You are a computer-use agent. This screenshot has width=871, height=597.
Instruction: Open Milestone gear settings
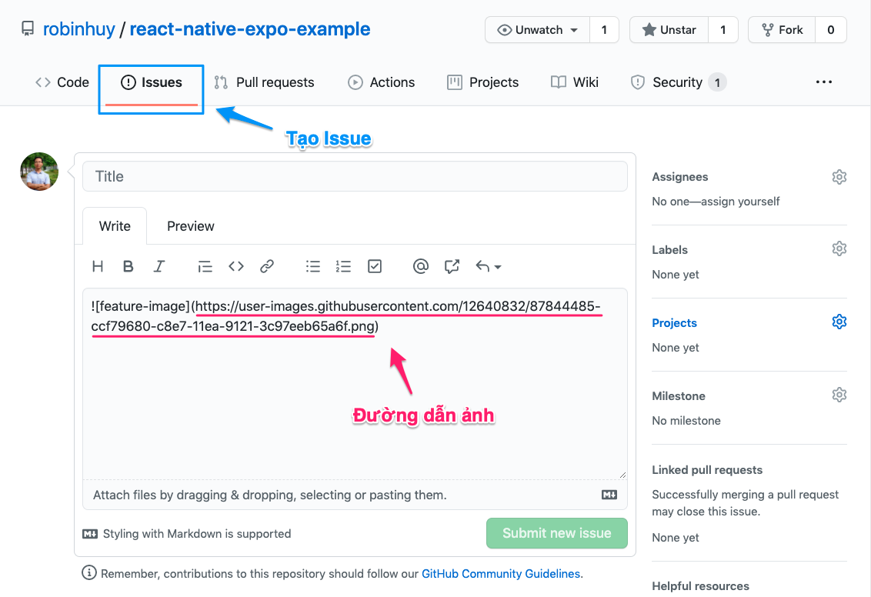tap(839, 395)
